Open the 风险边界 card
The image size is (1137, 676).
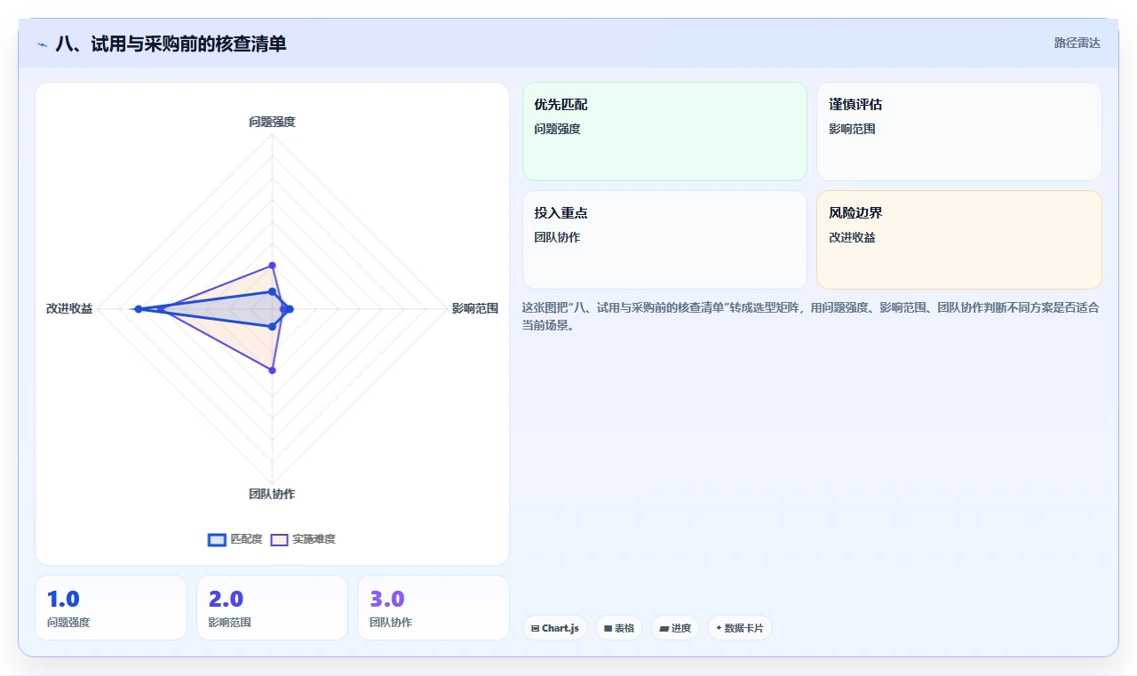[959, 240]
